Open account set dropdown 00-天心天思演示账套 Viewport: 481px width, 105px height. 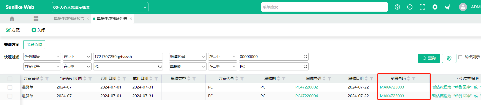click(100, 7)
